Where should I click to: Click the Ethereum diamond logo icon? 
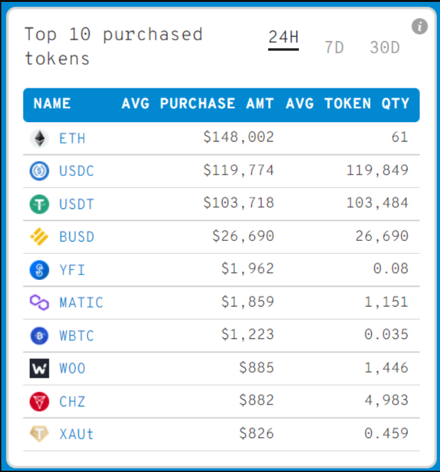(x=40, y=138)
